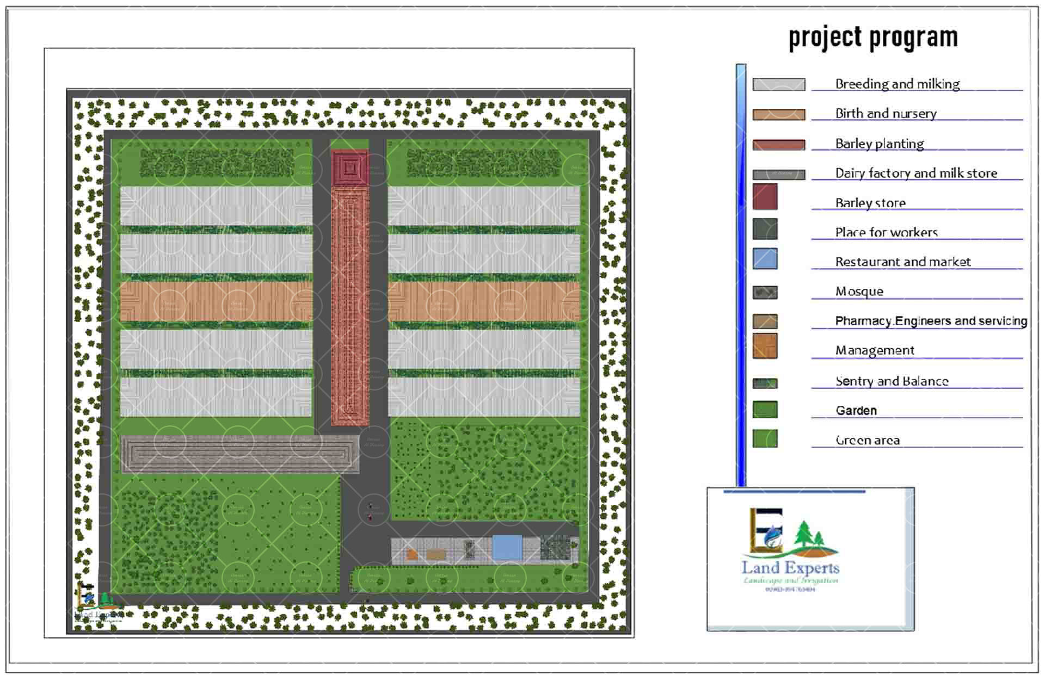Select the Garden legend swatch
Image resolution: width=1045 pixels, height=681 pixels.
765,410
